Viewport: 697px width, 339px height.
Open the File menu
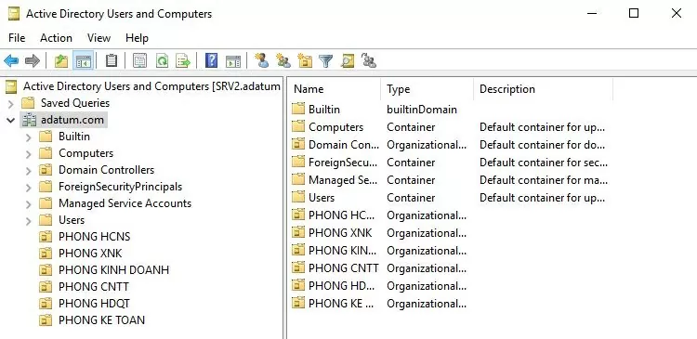click(17, 38)
